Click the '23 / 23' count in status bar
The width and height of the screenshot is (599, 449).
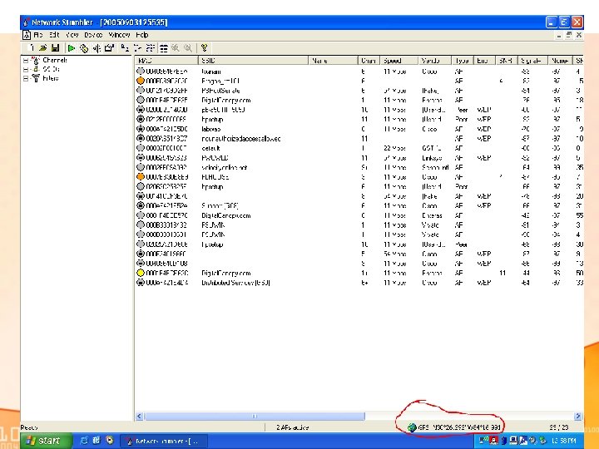click(559, 427)
